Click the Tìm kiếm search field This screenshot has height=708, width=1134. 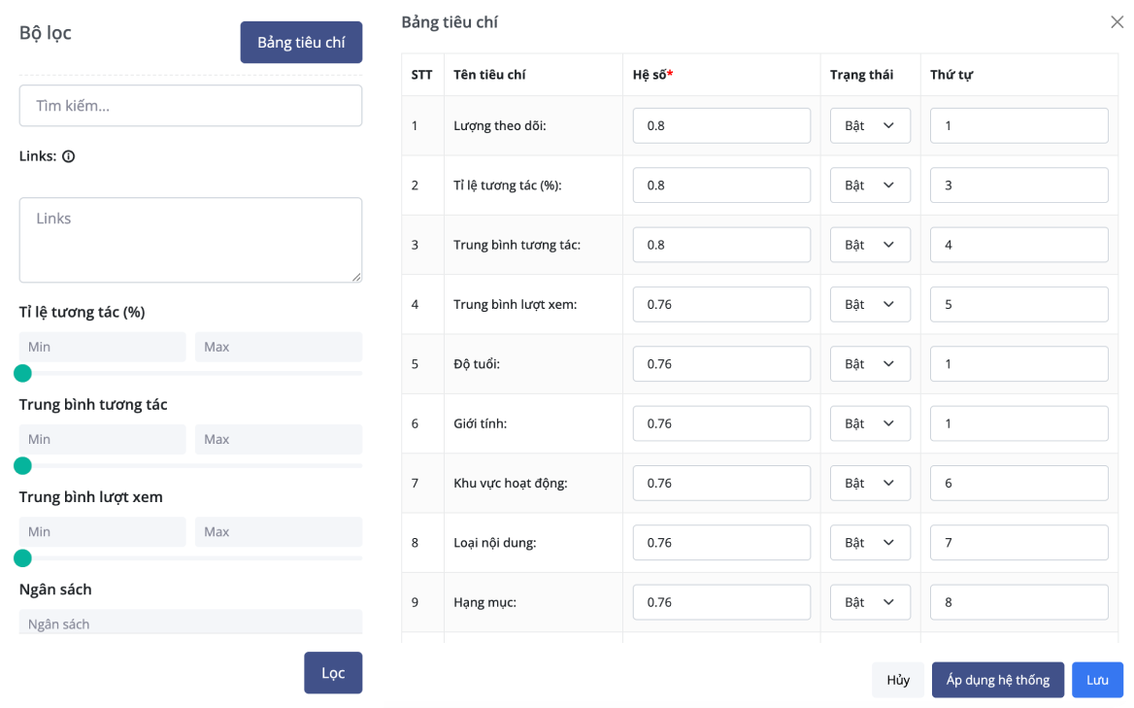[x=190, y=105]
